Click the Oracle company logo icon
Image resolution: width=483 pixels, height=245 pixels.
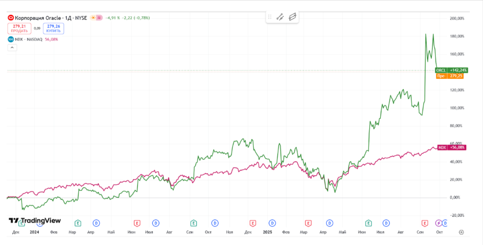[x=11, y=18]
